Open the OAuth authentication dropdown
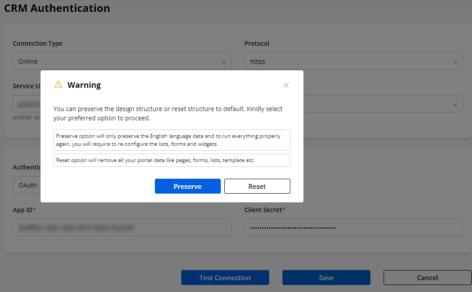Screen dimensions: 472x292 (26, 185)
